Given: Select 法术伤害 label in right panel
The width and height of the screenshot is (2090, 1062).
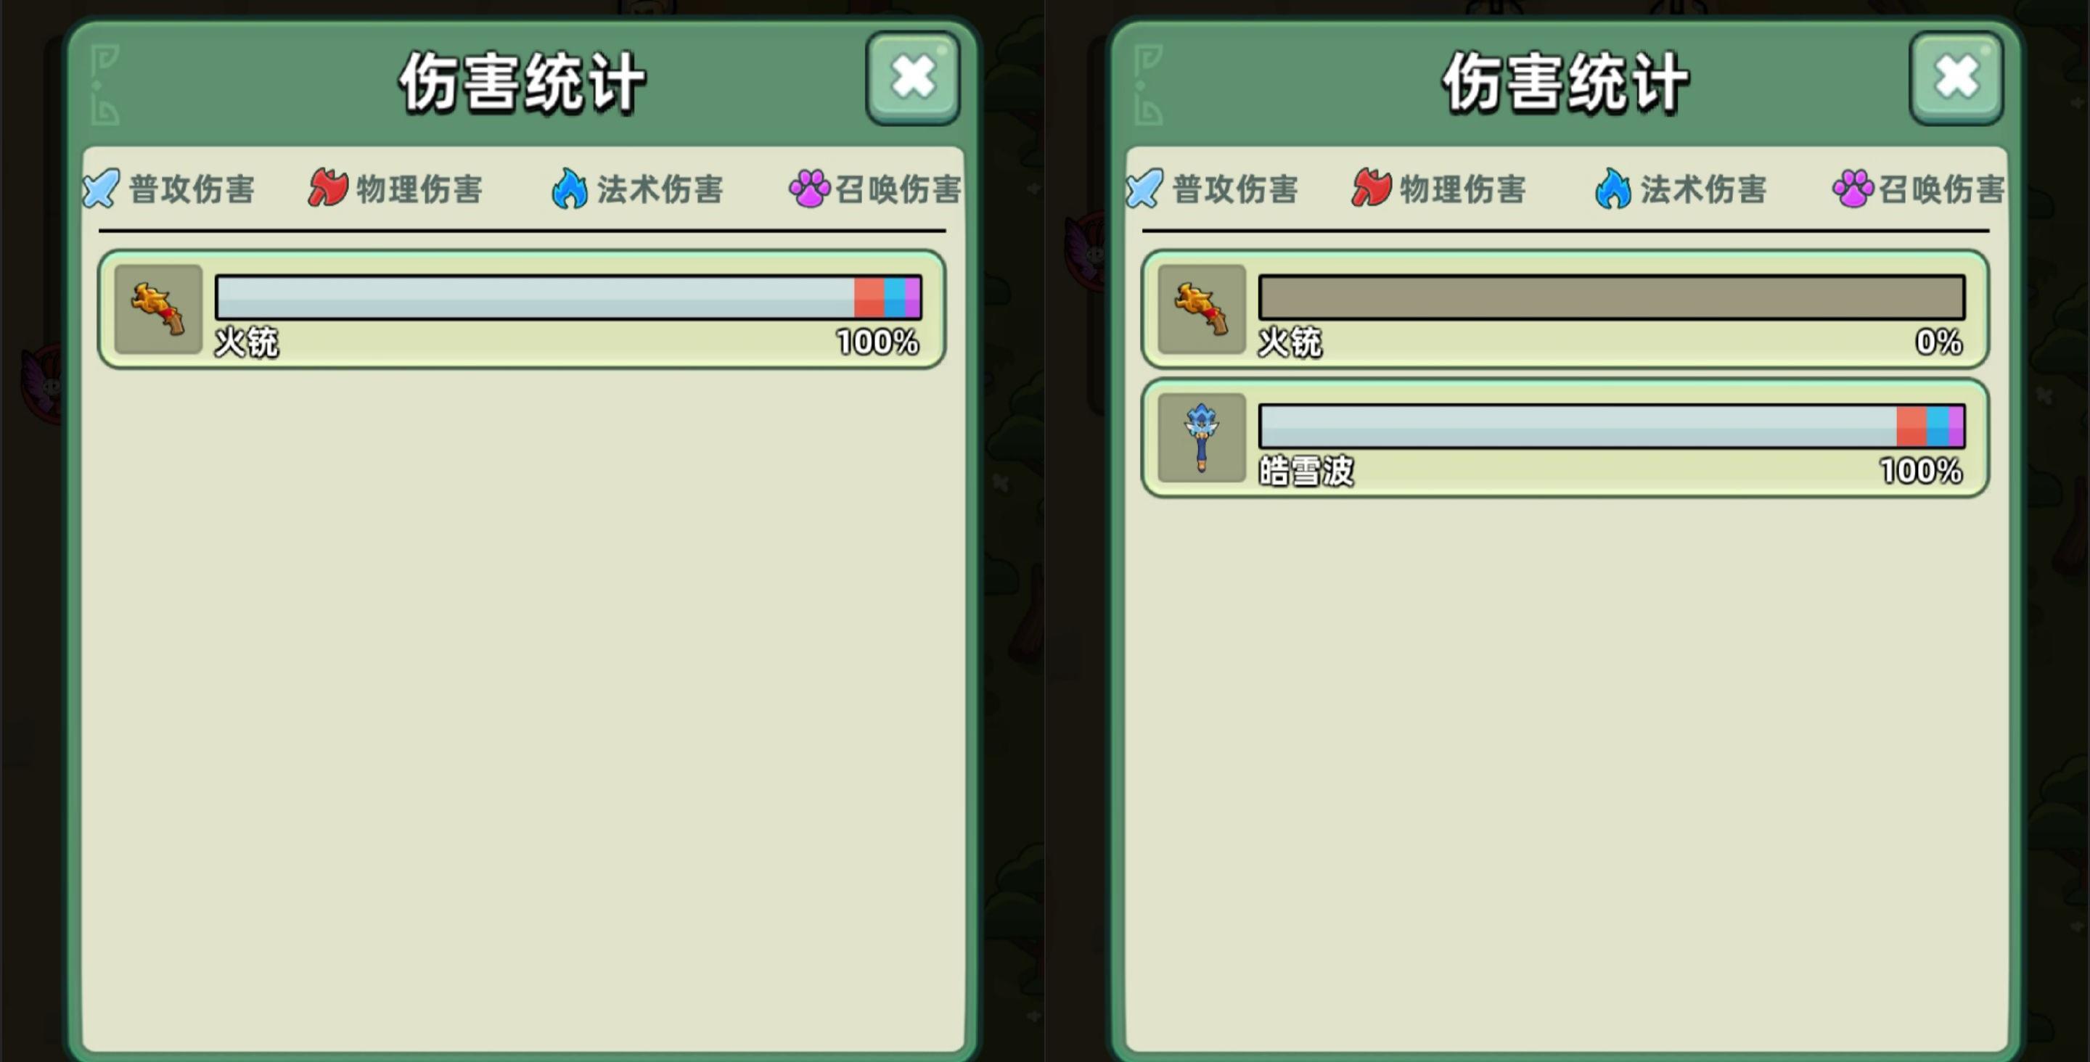Looking at the screenshot, I should (x=1704, y=189).
